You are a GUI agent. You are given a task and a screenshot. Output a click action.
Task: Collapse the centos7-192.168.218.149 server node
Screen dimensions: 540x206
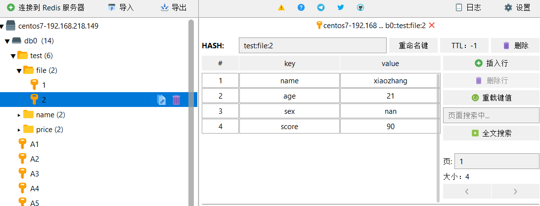[2, 27]
